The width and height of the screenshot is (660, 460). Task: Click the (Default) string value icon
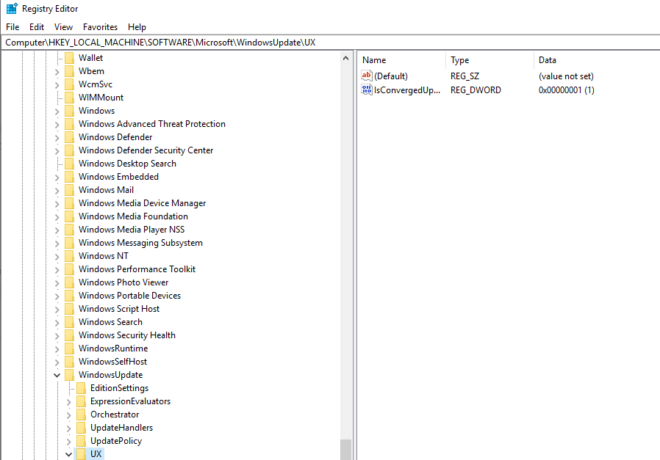tap(367, 76)
